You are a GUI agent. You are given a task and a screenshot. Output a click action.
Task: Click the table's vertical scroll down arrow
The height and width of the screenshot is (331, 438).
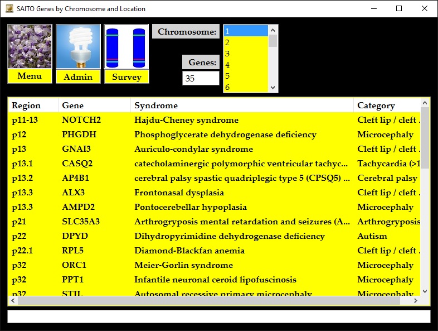(x=425, y=291)
